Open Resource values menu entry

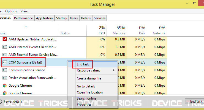93,70
